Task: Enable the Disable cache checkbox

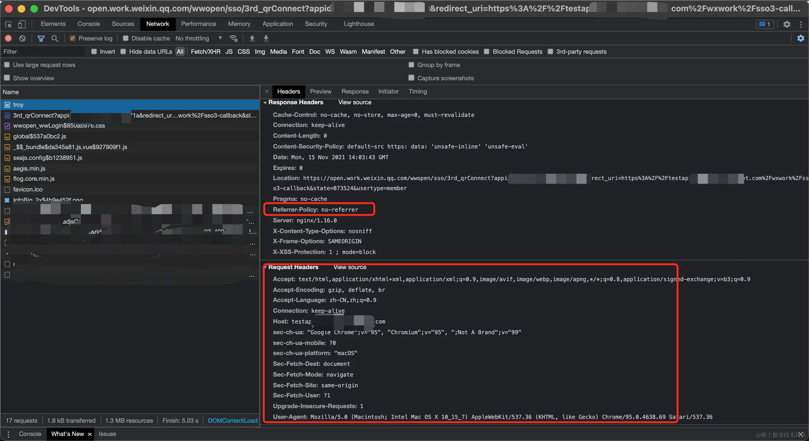Action: (125, 38)
